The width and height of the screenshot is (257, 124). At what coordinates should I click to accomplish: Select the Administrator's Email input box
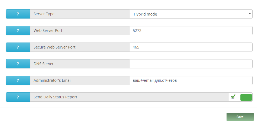pyautogui.click(x=190, y=80)
